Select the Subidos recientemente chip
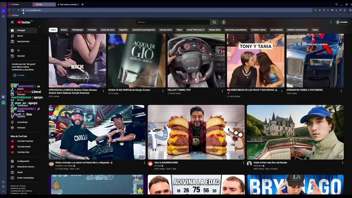The image size is (352, 198). pyautogui.click(x=297, y=30)
